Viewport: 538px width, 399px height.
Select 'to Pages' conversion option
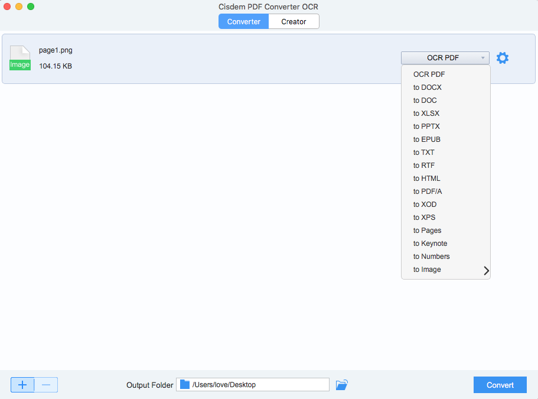click(x=428, y=231)
